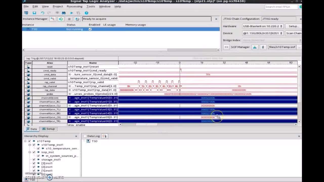The height and width of the screenshot is (182, 324).
Task: Enable the Data Log checkbox
Action: point(85,136)
